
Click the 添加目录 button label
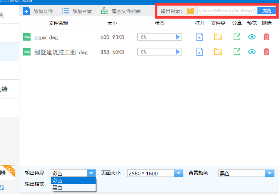(x=82, y=11)
